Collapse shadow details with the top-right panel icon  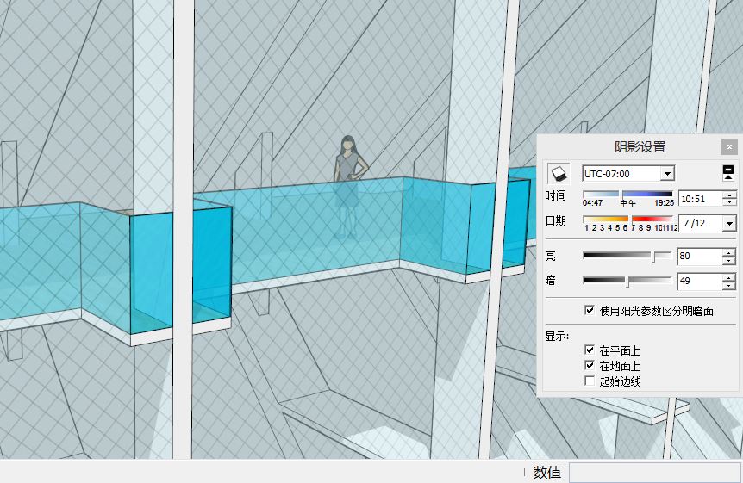pyautogui.click(x=728, y=173)
